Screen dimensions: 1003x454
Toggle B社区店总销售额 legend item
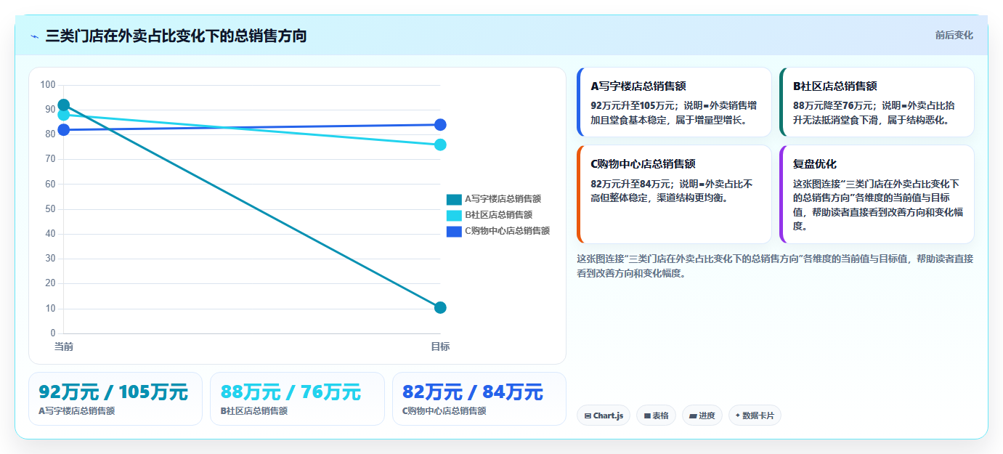pos(489,215)
